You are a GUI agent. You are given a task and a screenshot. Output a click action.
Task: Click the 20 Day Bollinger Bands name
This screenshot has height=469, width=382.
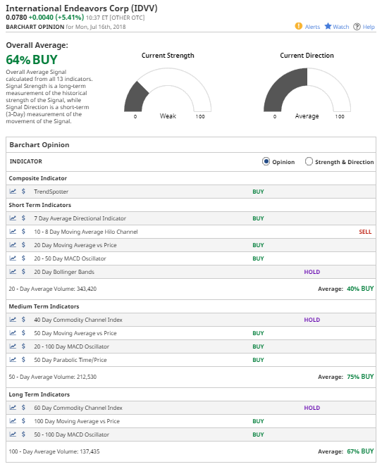click(x=64, y=272)
